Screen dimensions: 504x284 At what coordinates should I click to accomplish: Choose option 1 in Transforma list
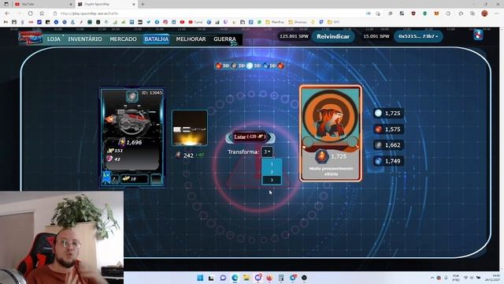click(x=272, y=164)
